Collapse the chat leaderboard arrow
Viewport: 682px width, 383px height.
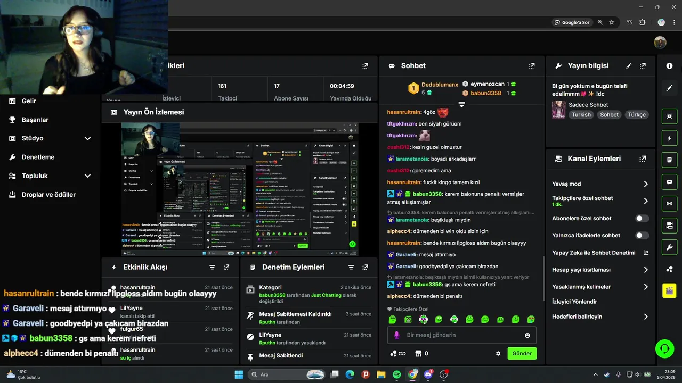pyautogui.click(x=461, y=104)
